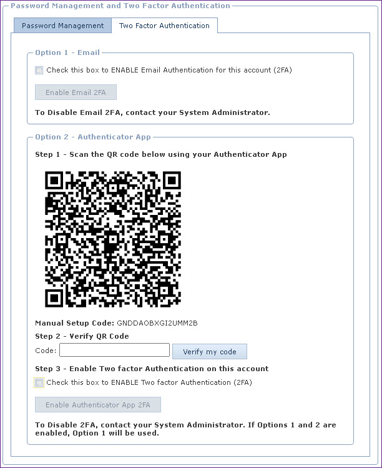Click the Step 3 enable 2FA heading

(152, 369)
